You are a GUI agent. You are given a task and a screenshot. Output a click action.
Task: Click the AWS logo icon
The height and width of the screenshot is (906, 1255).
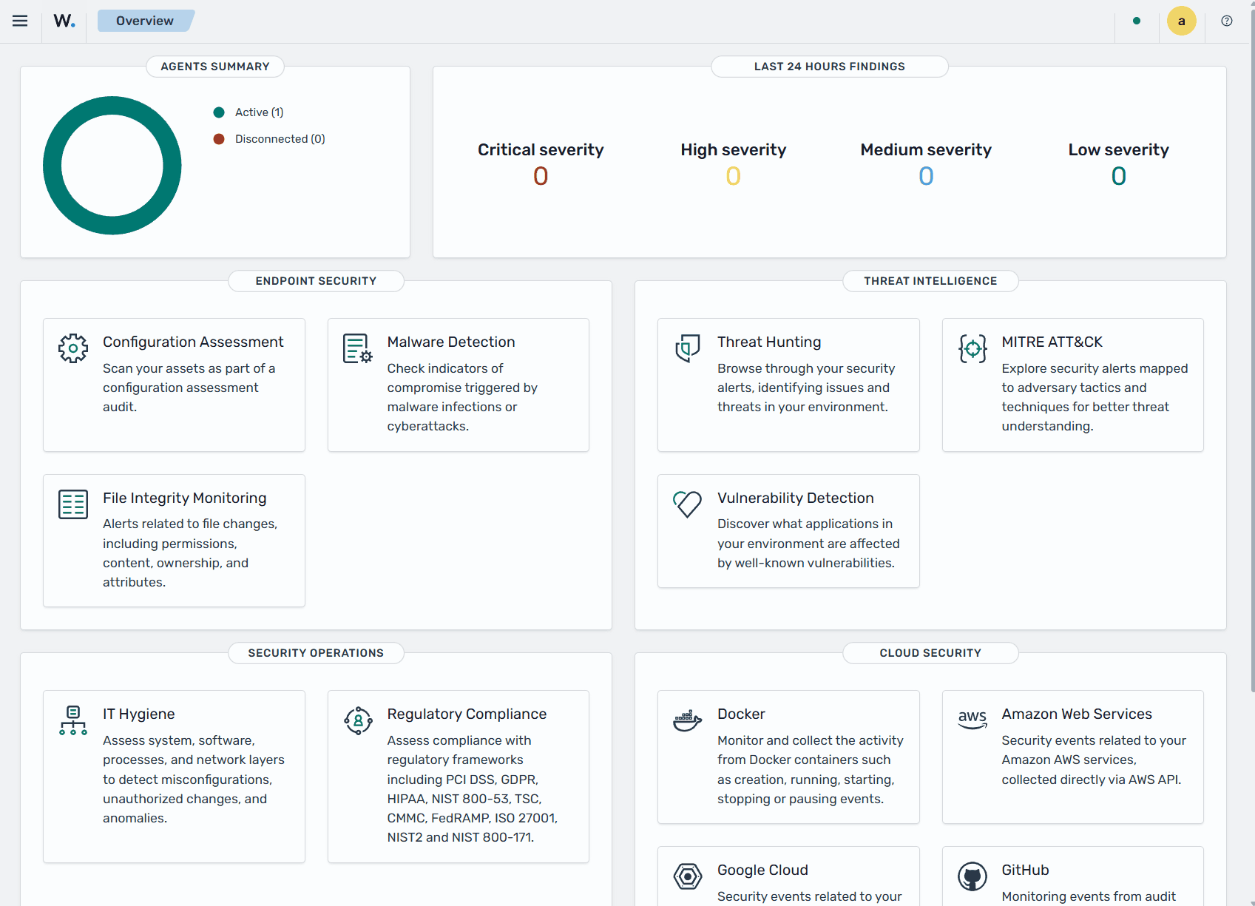click(972, 719)
